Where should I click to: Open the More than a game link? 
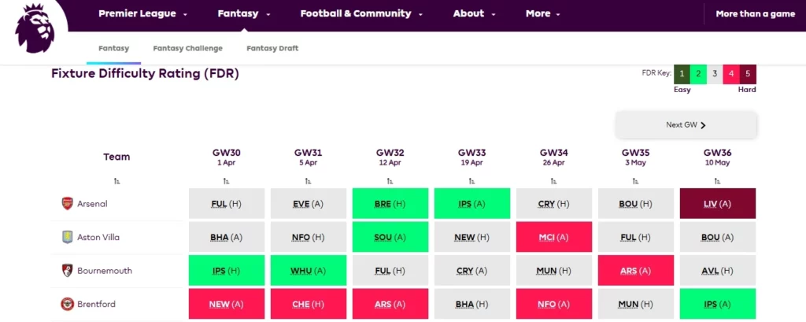[x=755, y=14]
